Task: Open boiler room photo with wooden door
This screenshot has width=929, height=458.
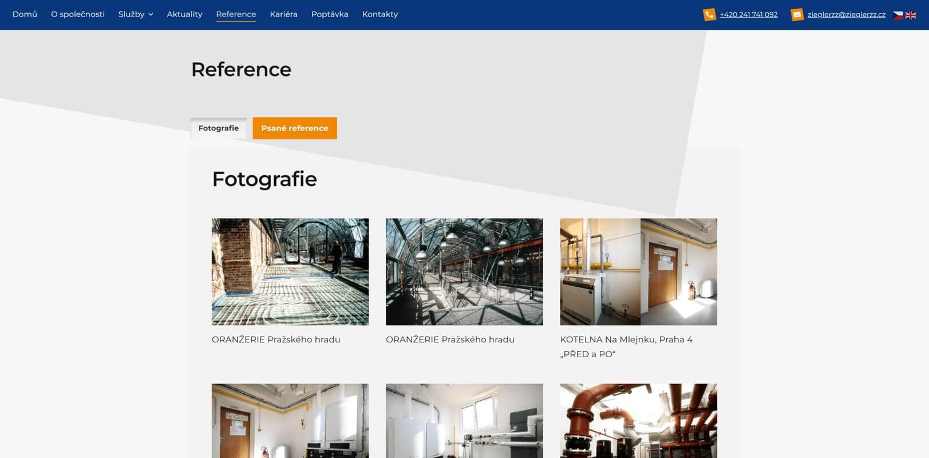Action: point(290,421)
